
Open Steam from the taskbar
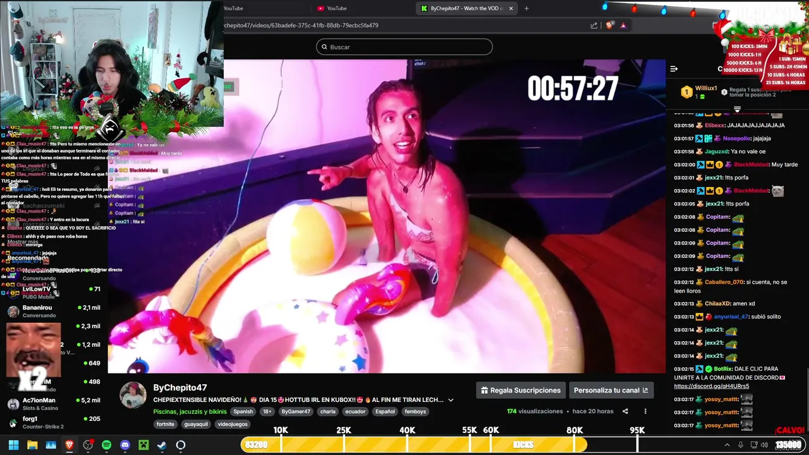point(162,445)
